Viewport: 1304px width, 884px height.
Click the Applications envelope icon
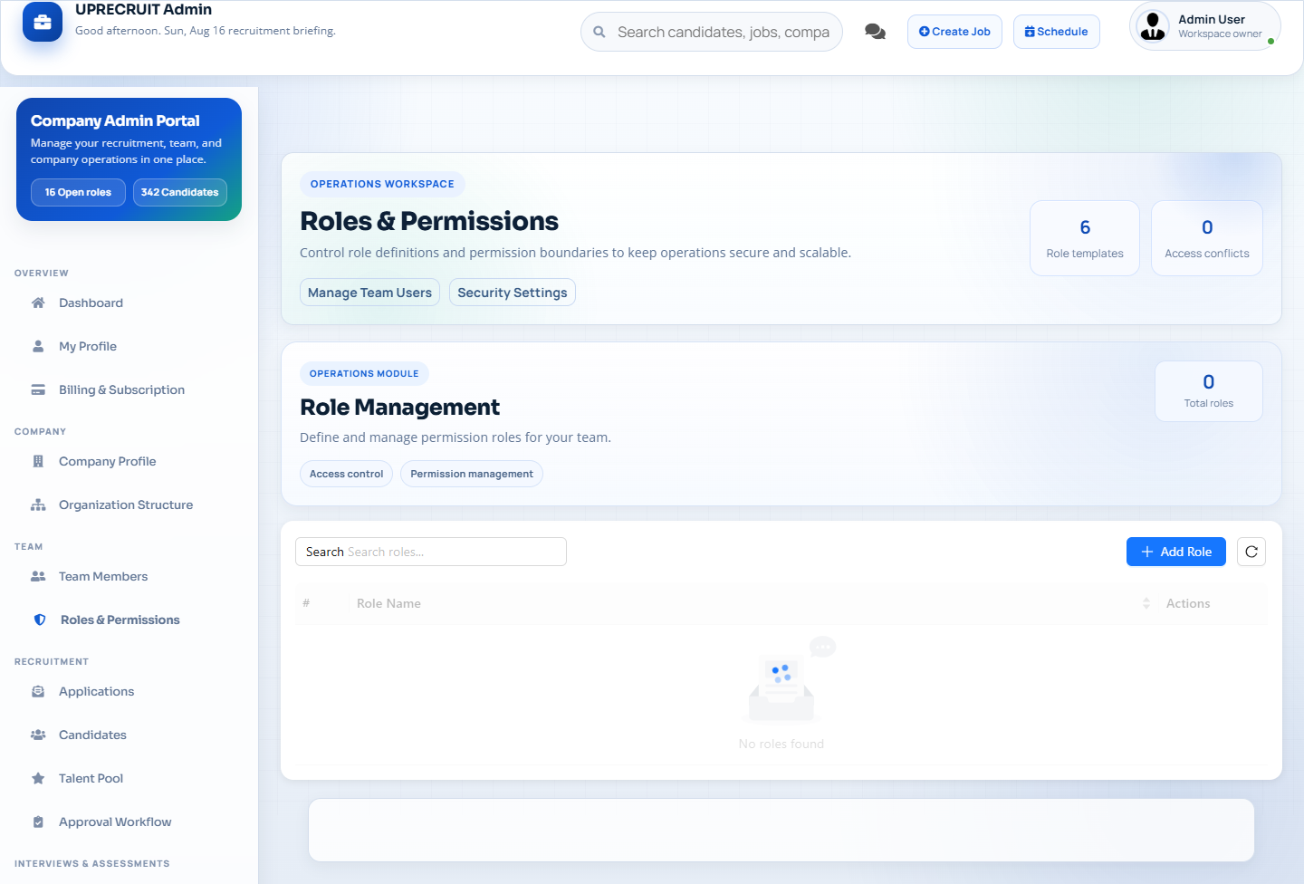38,691
